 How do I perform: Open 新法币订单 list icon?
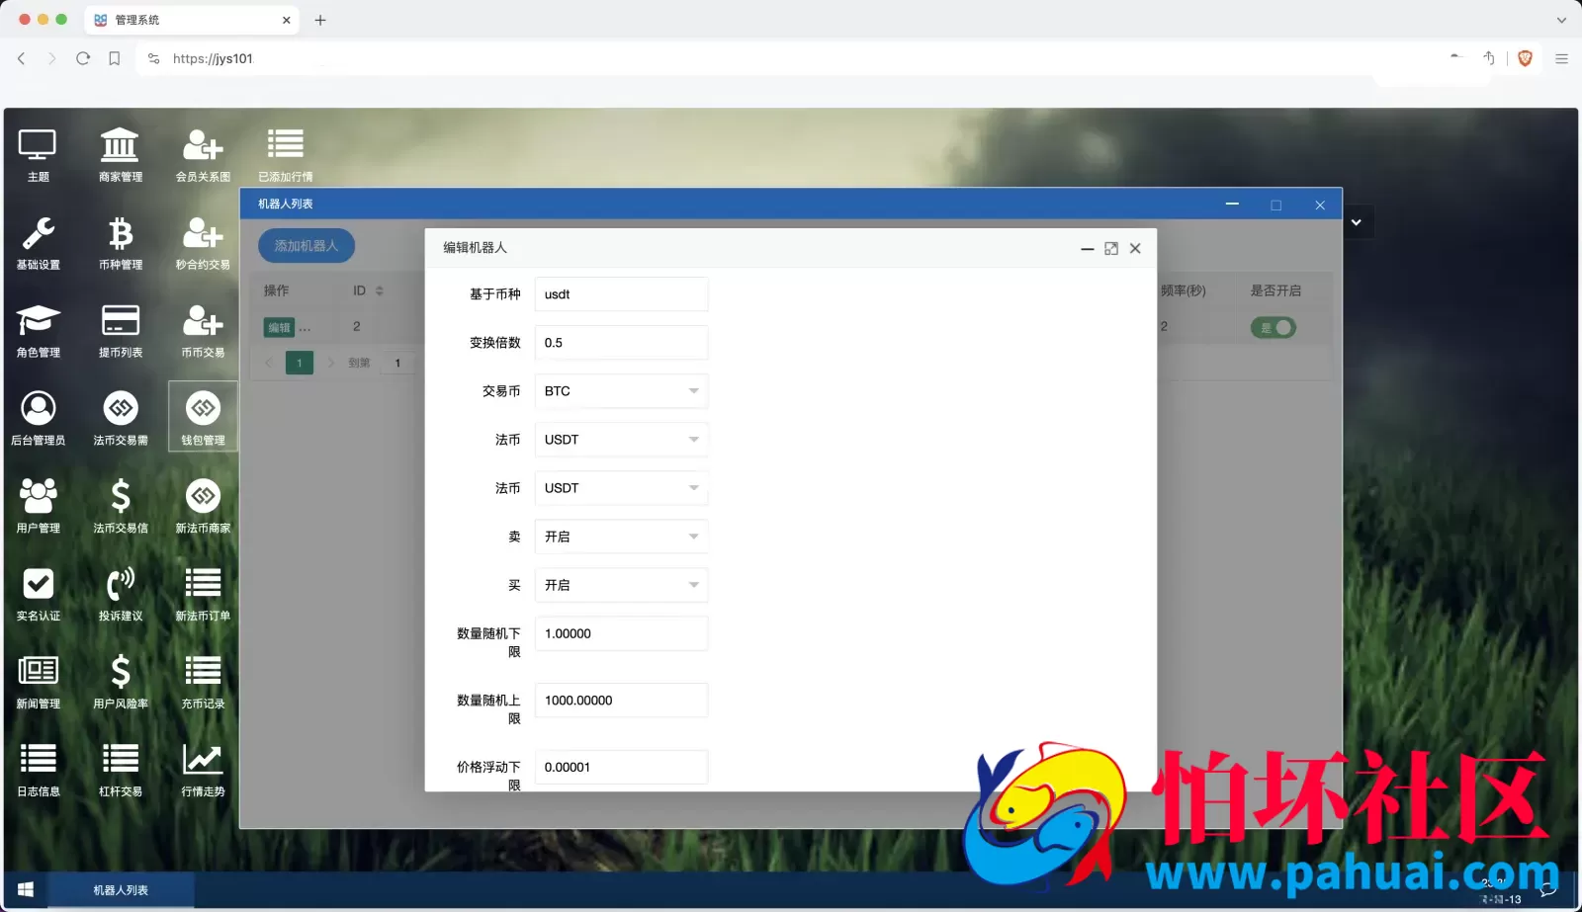coord(203,595)
